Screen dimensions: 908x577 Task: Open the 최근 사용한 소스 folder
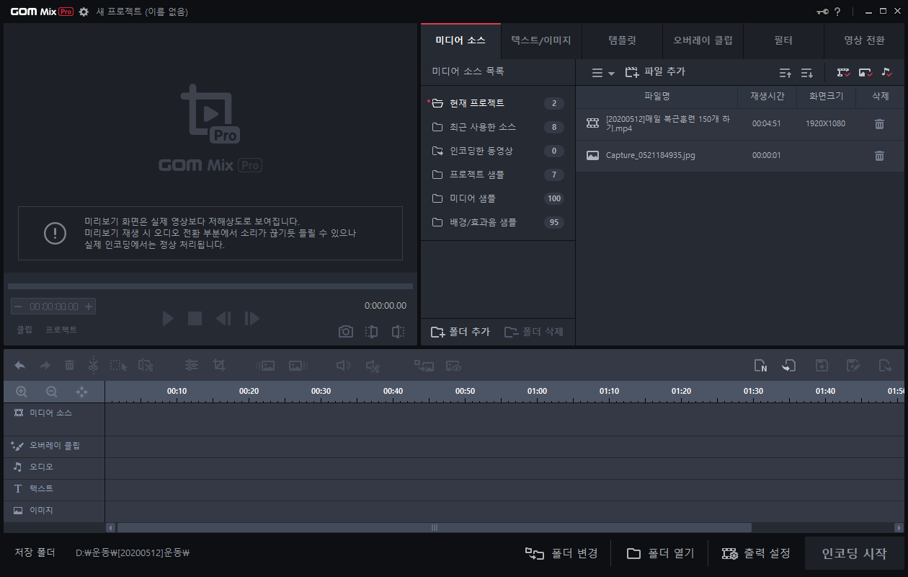(498, 127)
